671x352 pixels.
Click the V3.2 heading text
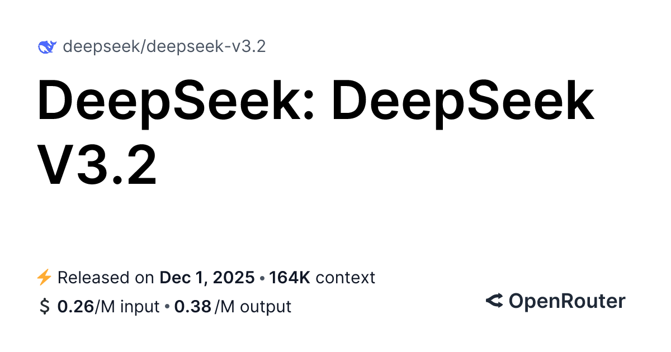[97, 164]
